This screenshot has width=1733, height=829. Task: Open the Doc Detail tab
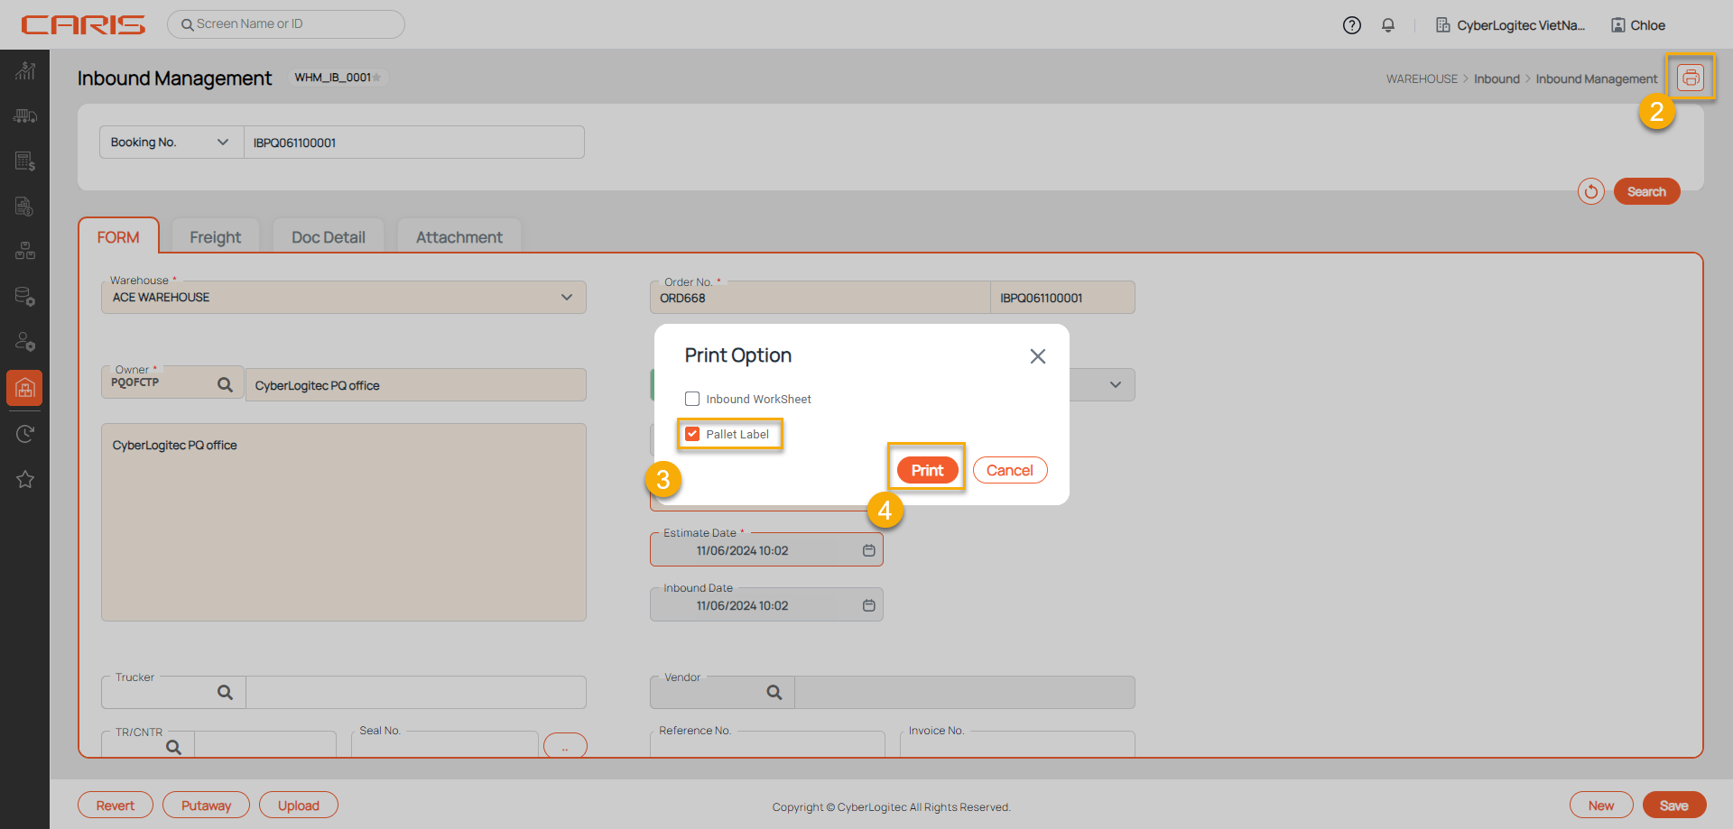point(328,237)
